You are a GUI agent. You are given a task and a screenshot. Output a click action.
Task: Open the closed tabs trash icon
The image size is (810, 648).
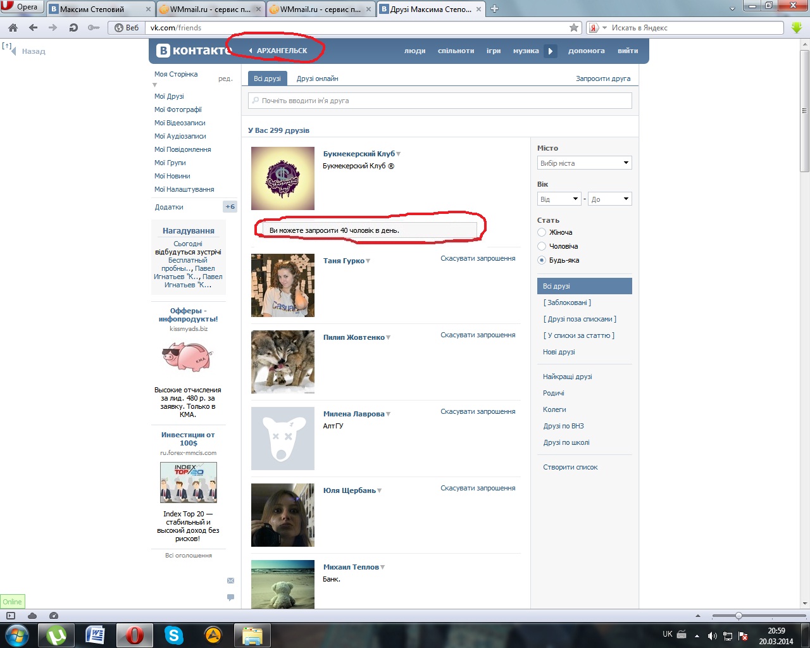tap(733, 9)
